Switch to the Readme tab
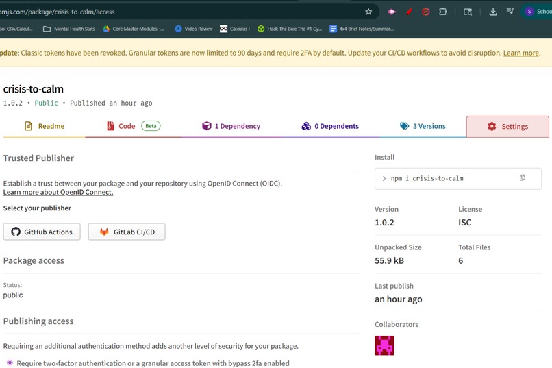This screenshot has height=368, width=552. 45,126
